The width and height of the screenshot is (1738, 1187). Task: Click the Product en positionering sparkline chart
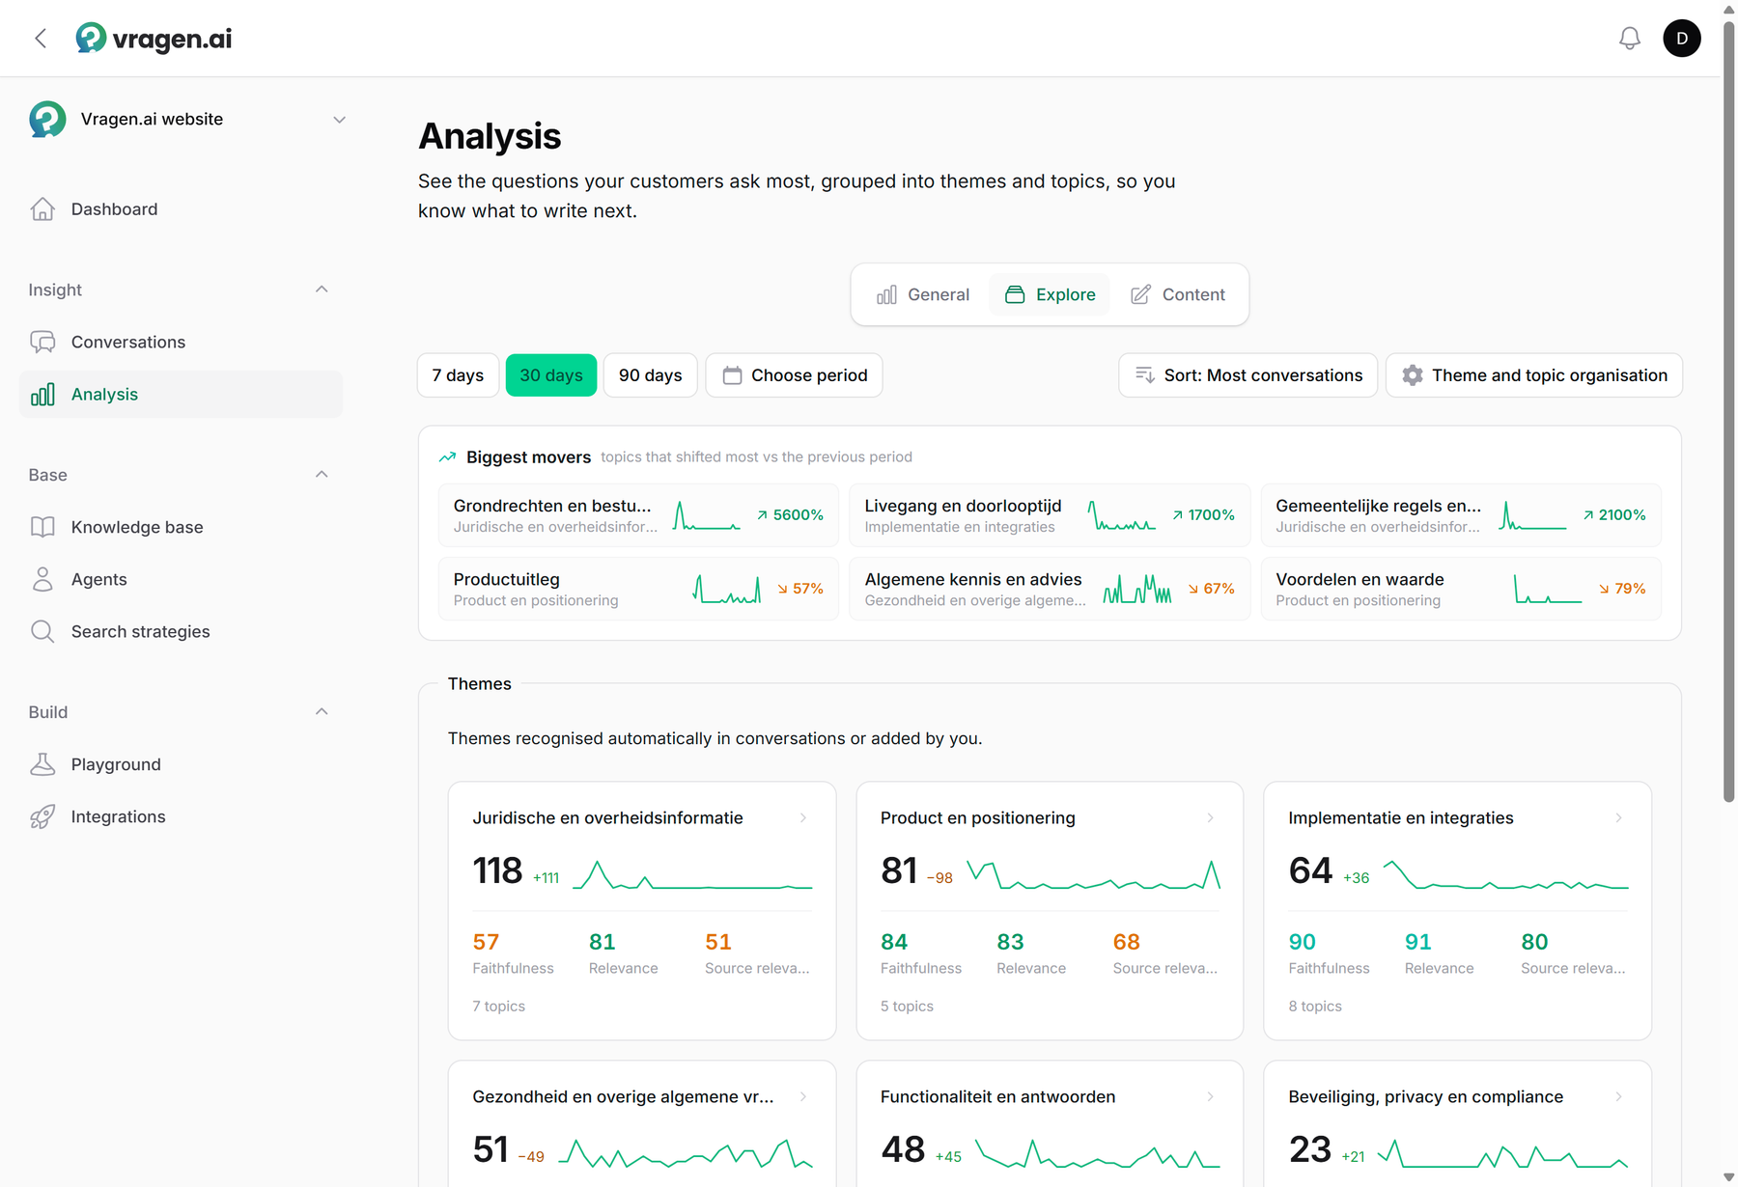pos(1094,875)
